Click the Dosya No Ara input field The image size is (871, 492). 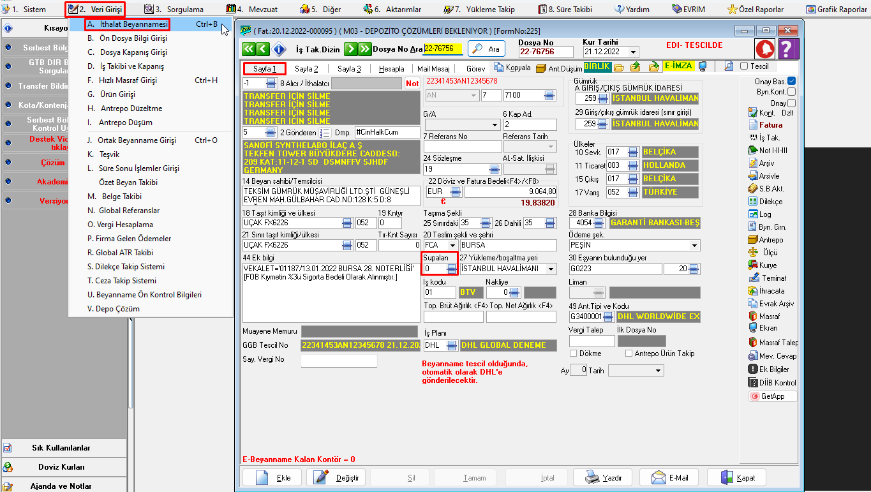pyautogui.click(x=443, y=49)
